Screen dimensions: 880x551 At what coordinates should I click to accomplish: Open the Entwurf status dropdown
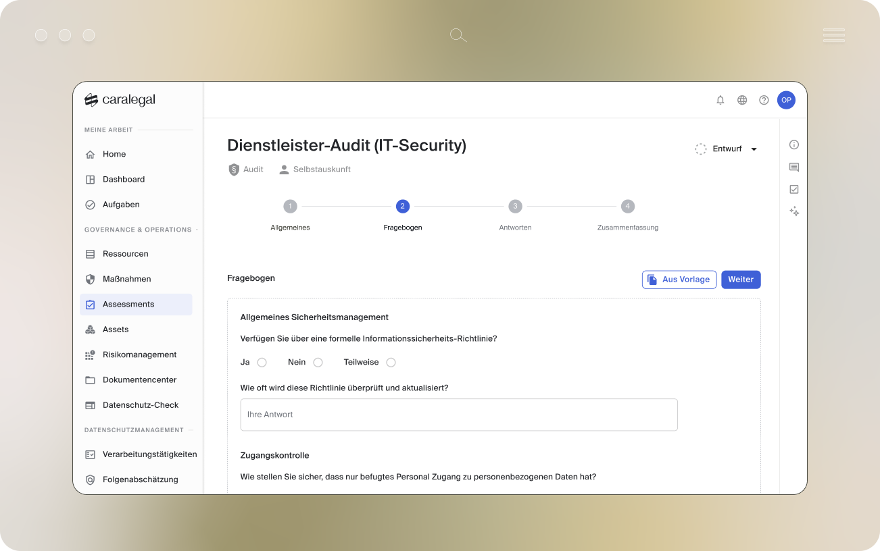click(727, 149)
